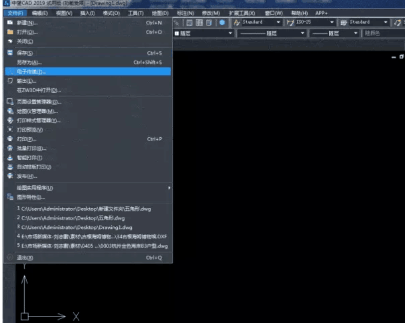The height and width of the screenshot is (323, 405).
Task: Click the table style icon in the toolbar
Action: 343,23
